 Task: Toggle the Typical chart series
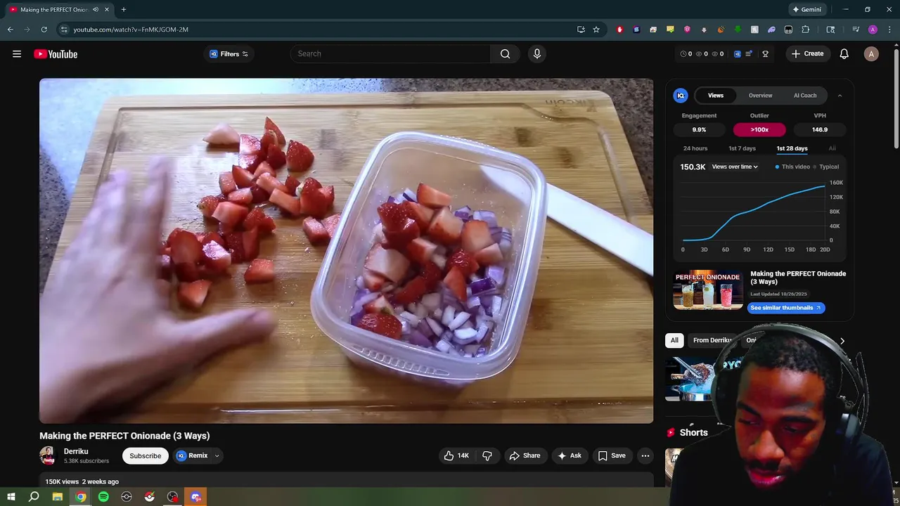click(826, 167)
